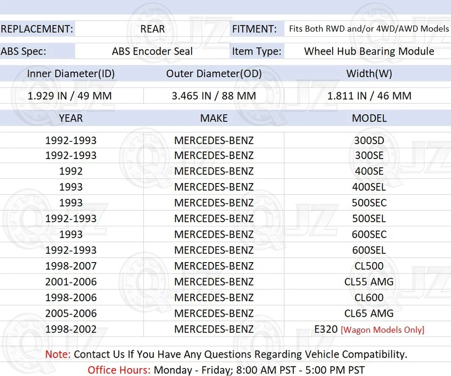Image resolution: width=451 pixels, height=376 pixels.
Task: Select the 500SEL model row
Action: 369,218
